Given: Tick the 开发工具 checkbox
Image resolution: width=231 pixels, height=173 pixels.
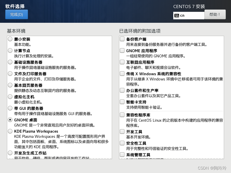Looking at the screenshot, I should [x=122, y=131].
